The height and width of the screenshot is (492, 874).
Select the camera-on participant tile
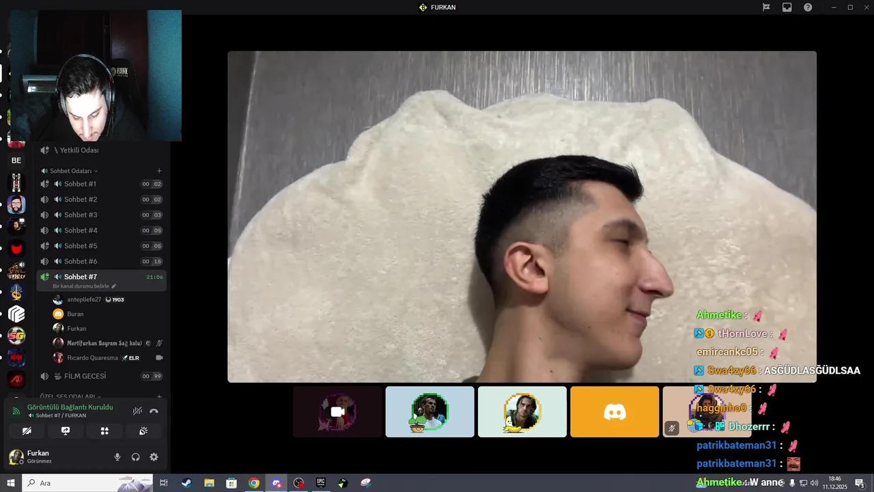point(337,411)
